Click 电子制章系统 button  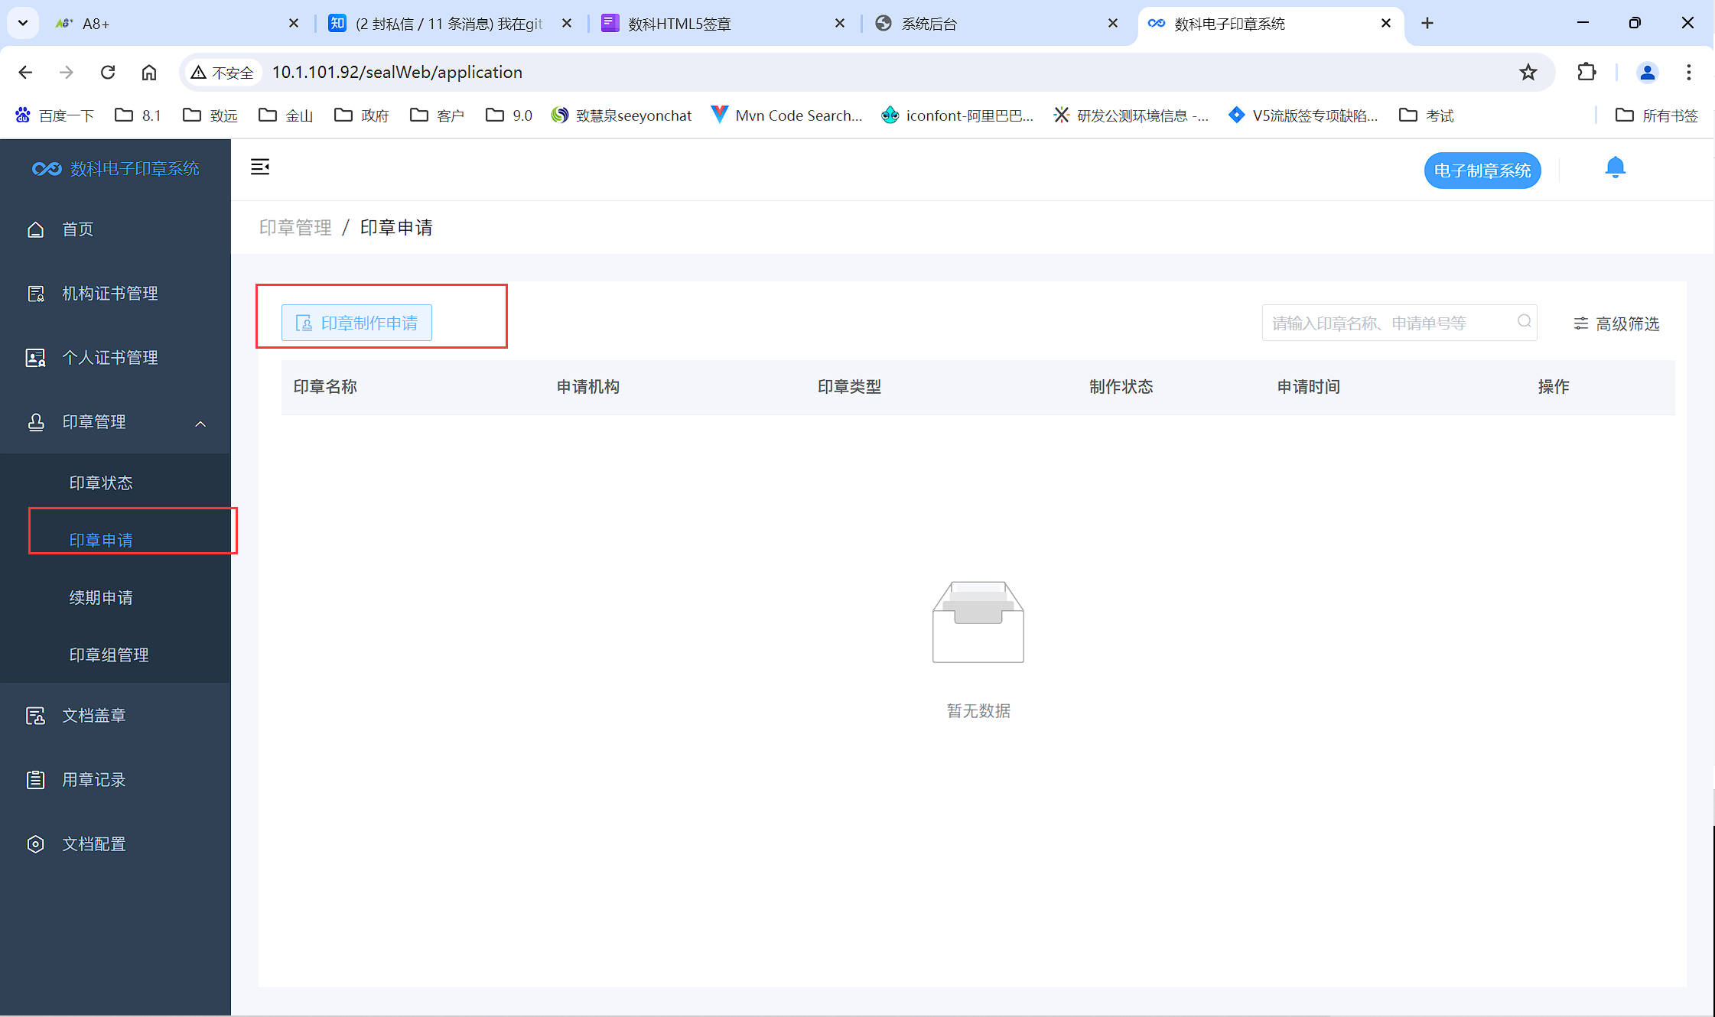(x=1482, y=171)
